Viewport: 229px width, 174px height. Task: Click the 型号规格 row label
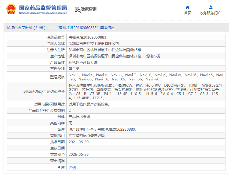pyautogui.click(x=57, y=77)
